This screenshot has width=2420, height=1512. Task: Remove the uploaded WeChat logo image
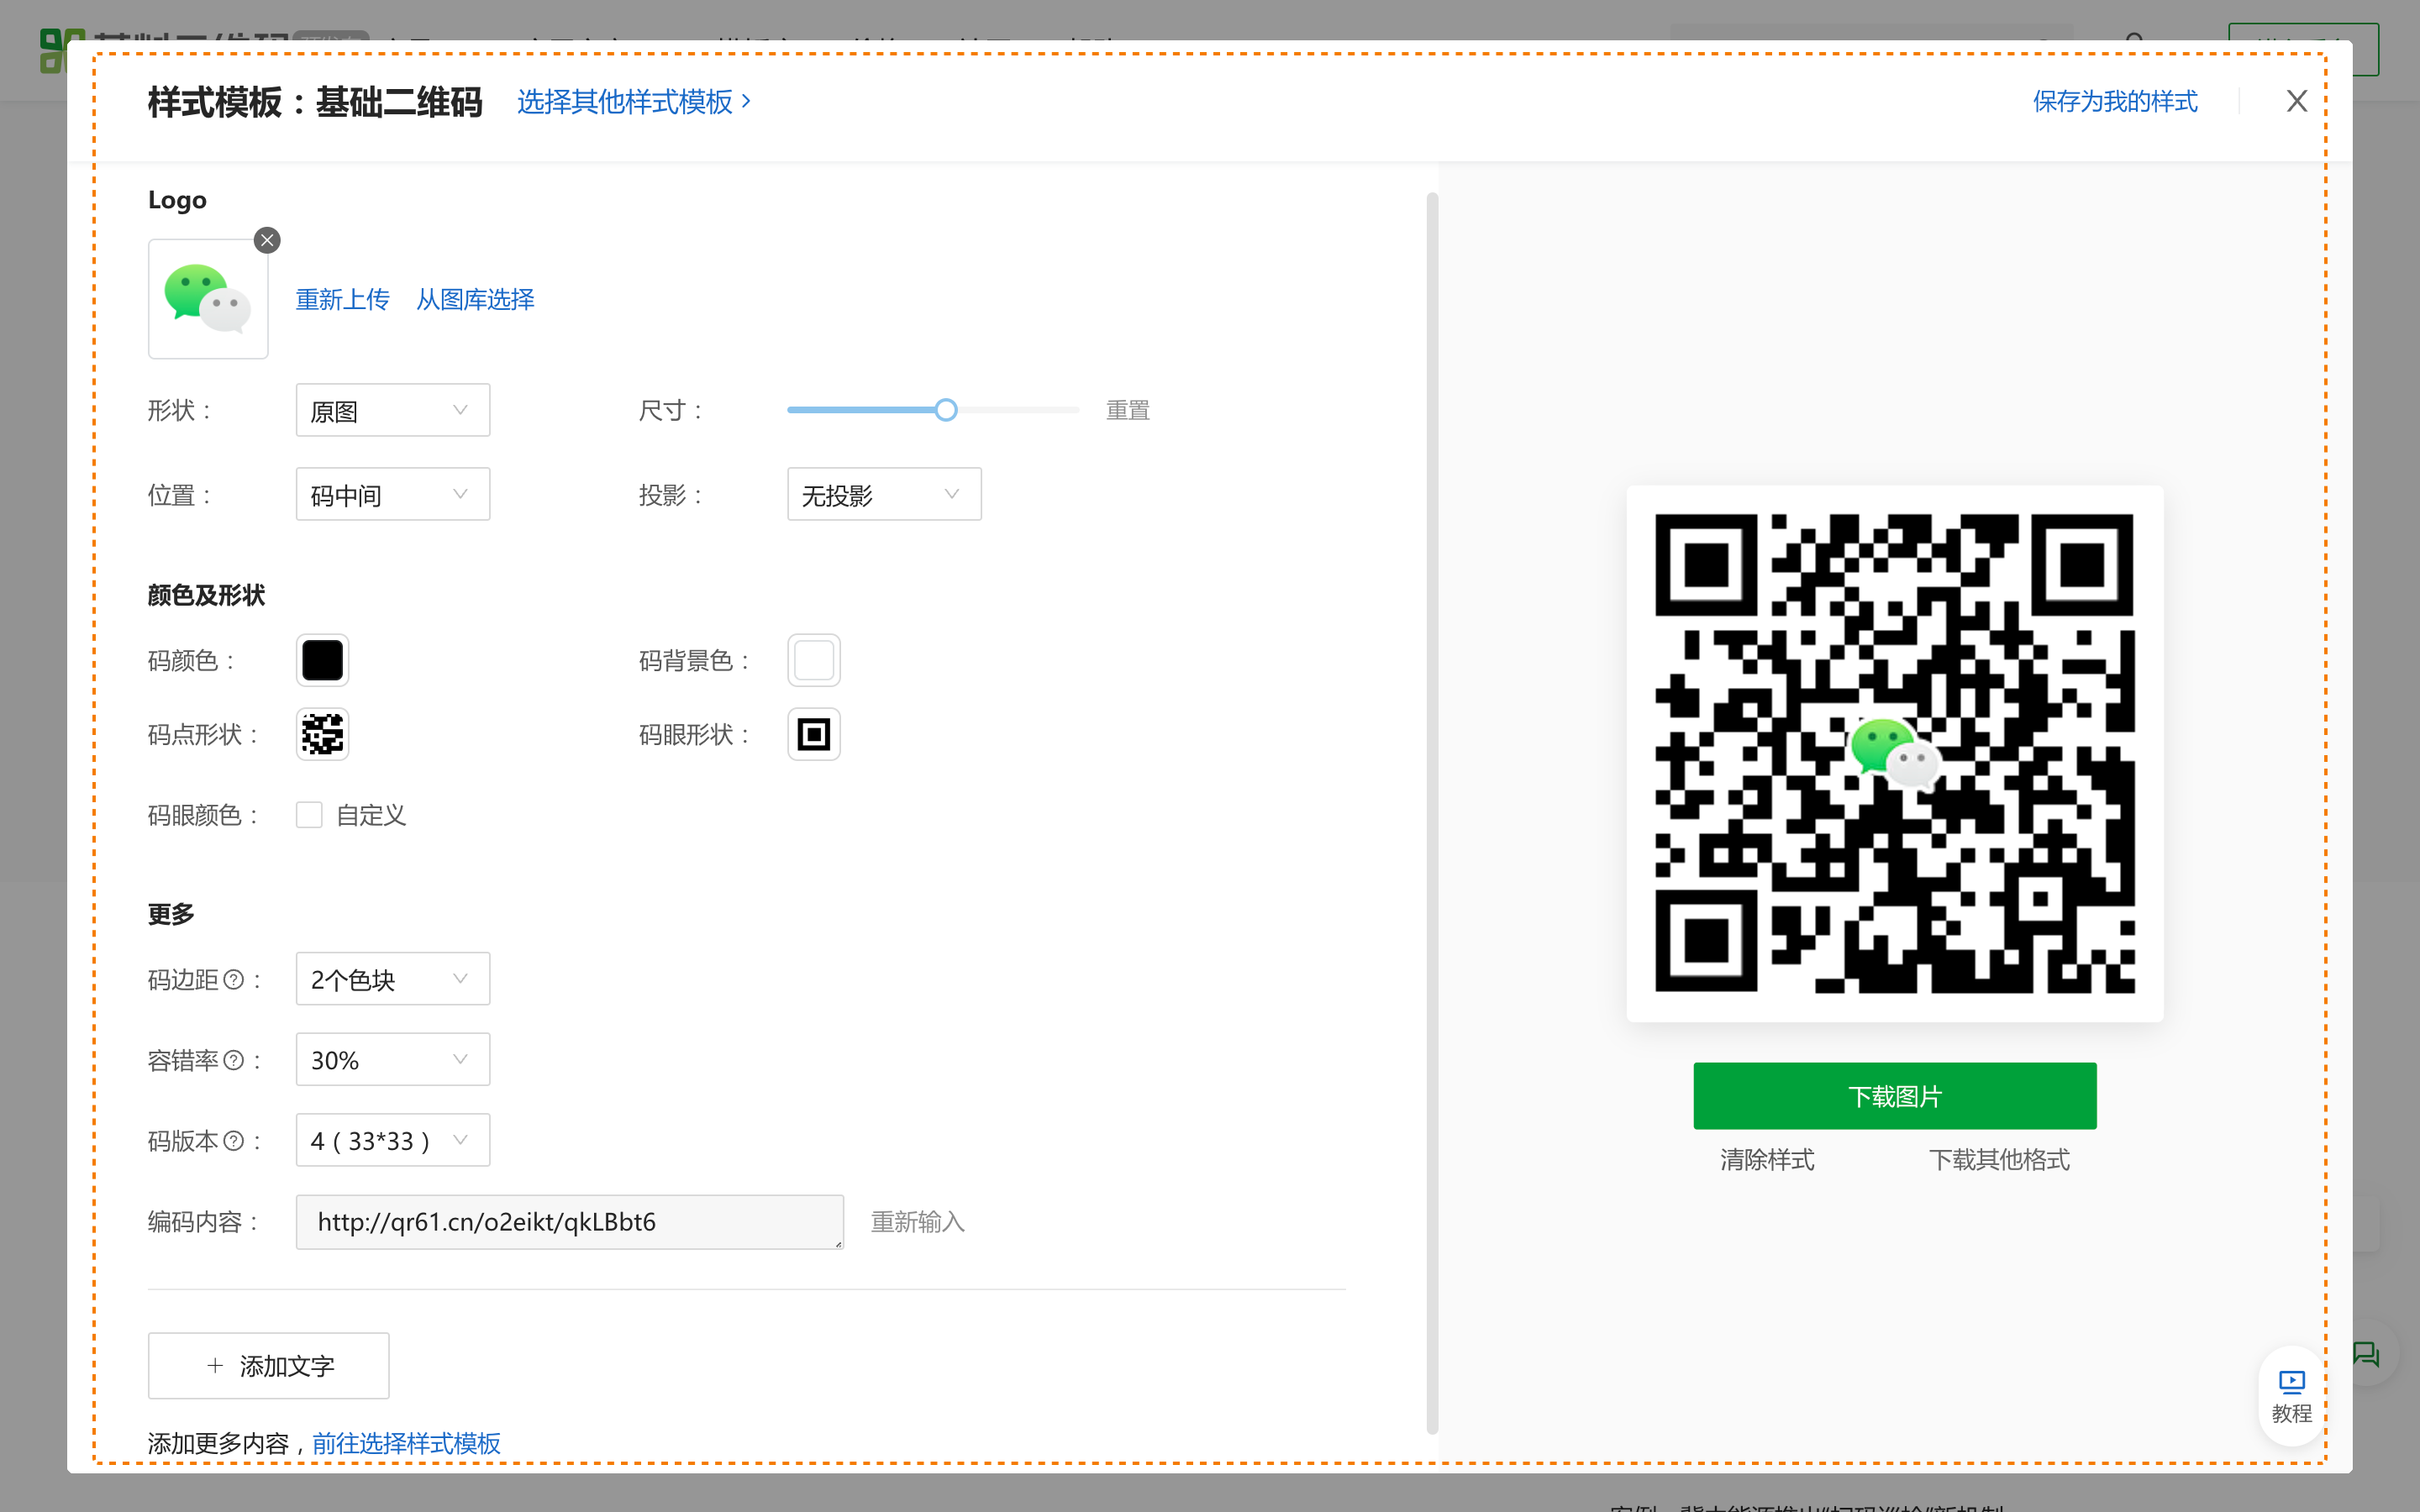click(x=267, y=240)
